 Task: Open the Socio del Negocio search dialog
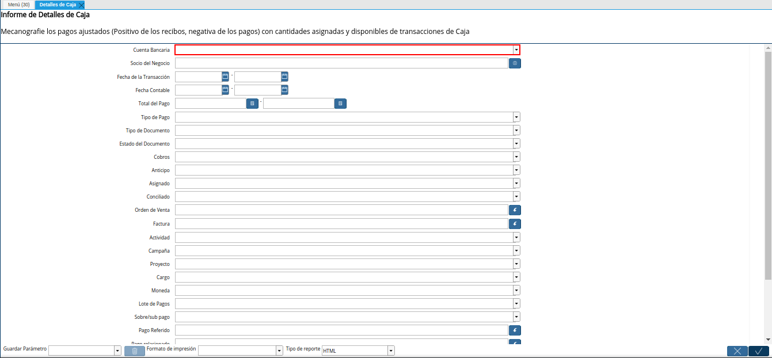pos(514,63)
